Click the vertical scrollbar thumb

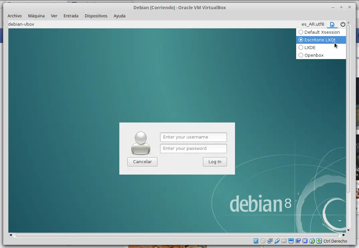coord(348,109)
